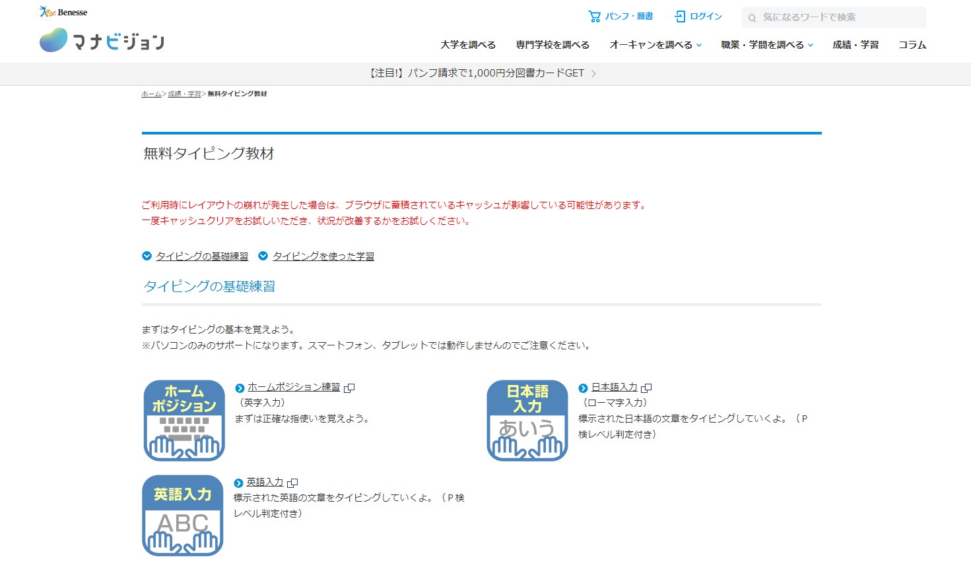Click the search magnifier icon
Screen dimensions: 971x563
(752, 18)
